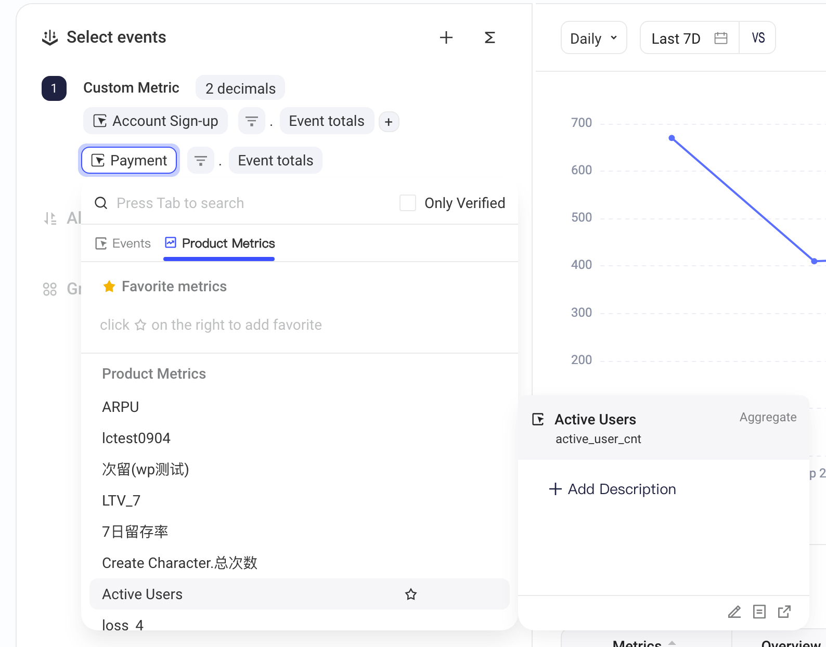Open Event totals dropdown in Account Sign-up row
Image resolution: width=826 pixels, height=647 pixels.
coord(327,121)
